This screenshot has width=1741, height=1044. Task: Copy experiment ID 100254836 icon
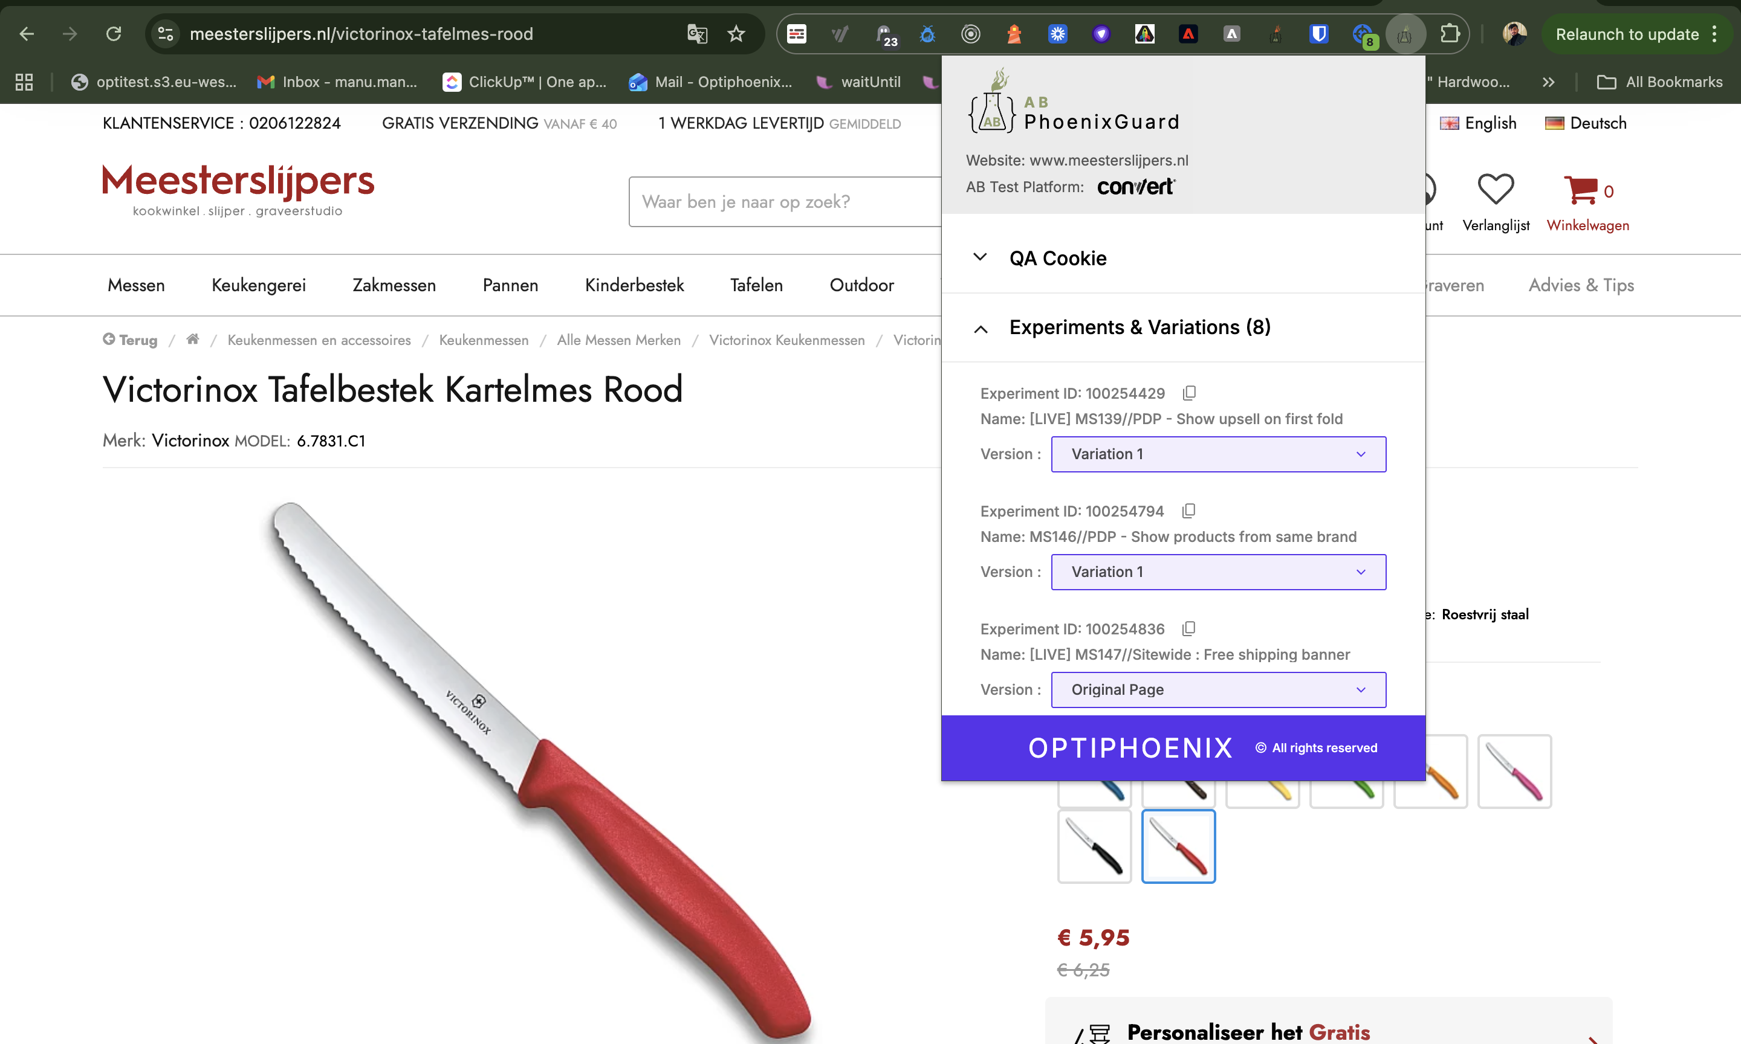coord(1188,628)
